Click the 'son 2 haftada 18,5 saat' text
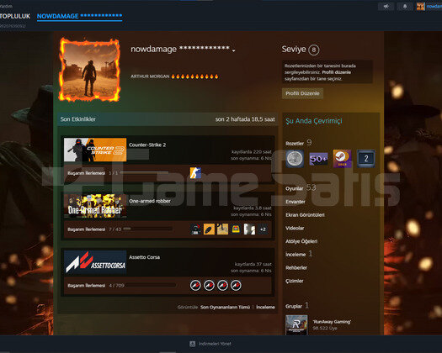 (x=245, y=119)
